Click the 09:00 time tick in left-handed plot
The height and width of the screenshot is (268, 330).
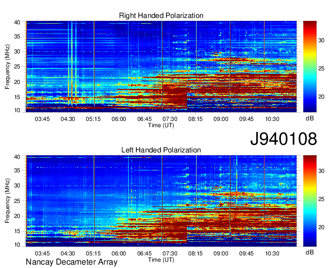coord(221,253)
